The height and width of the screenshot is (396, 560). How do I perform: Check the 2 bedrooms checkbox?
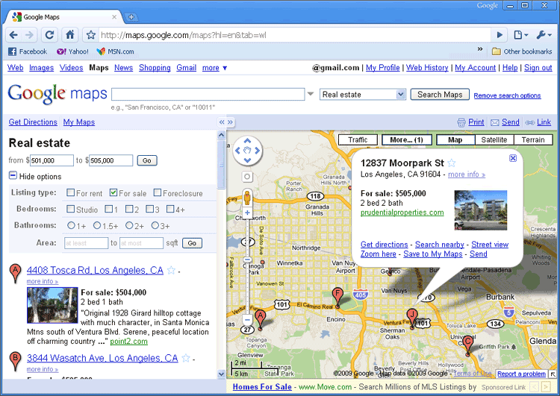coord(129,209)
